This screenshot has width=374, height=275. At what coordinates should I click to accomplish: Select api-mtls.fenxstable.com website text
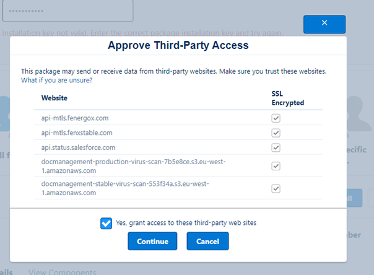point(77,133)
